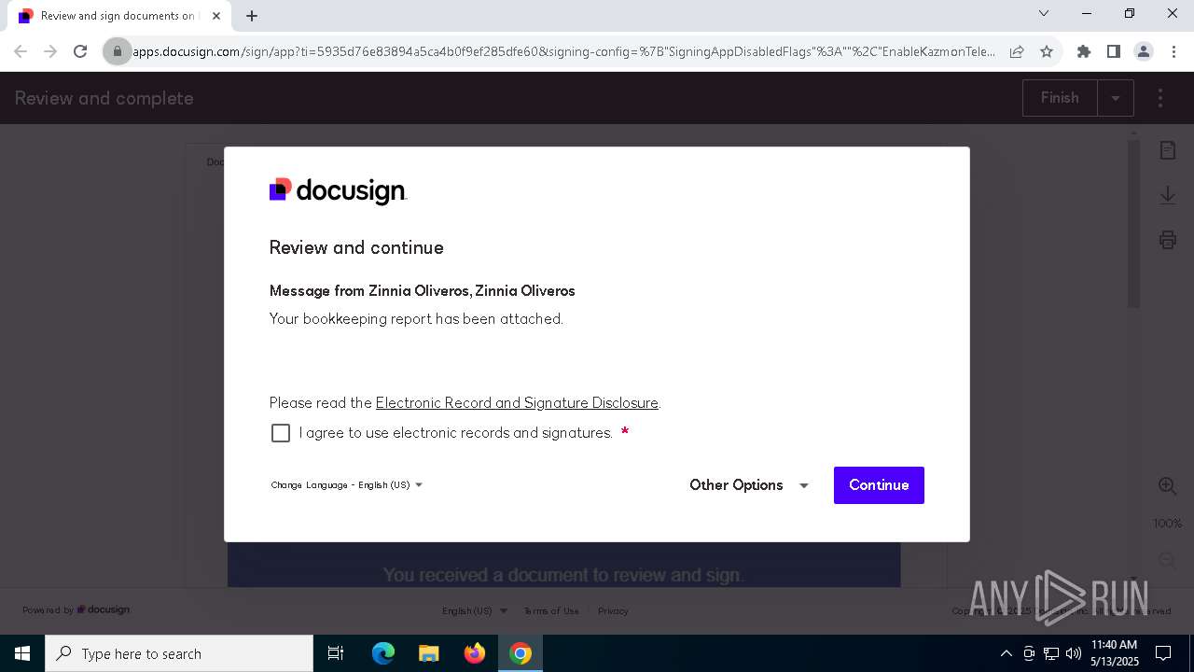Click the Finish button in header

(x=1060, y=98)
